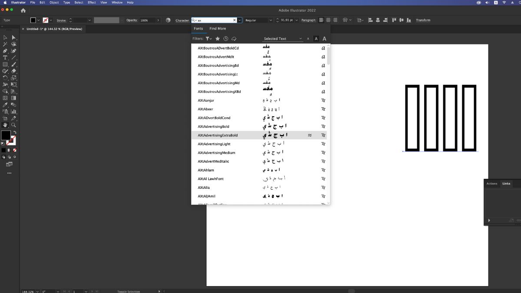Open the fill color dropdown

pyautogui.click(x=38, y=20)
